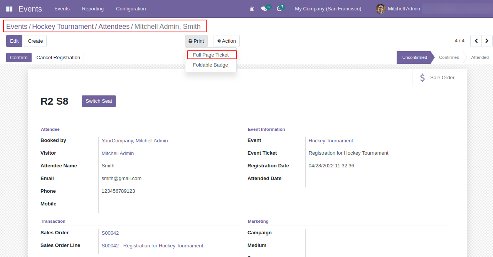Click the Switch Seat button
The height and width of the screenshot is (257, 493).
(x=99, y=101)
